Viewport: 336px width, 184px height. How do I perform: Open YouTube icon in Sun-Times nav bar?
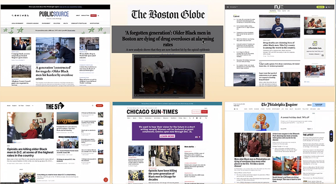point(197,118)
